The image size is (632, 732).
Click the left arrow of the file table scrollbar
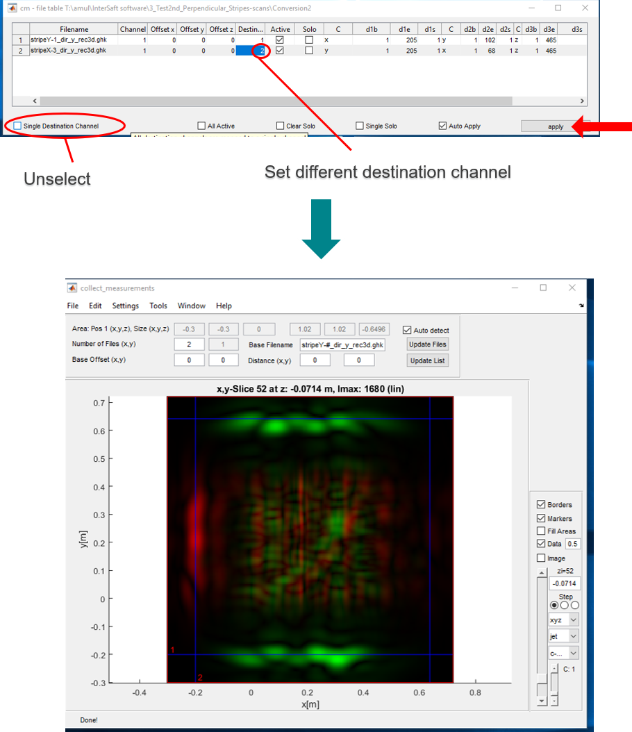click(35, 101)
